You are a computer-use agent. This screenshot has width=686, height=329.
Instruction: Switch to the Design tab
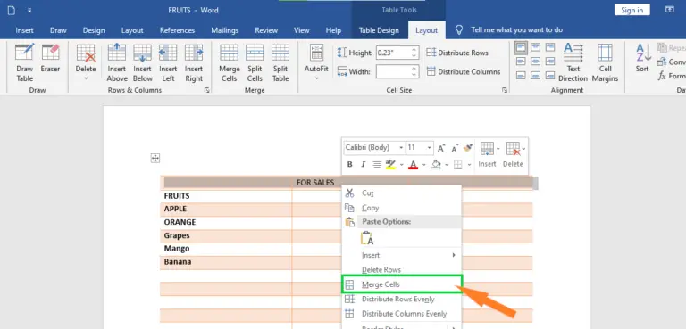94,30
